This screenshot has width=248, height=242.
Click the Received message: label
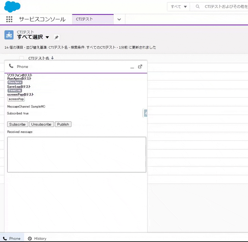(x=20, y=132)
